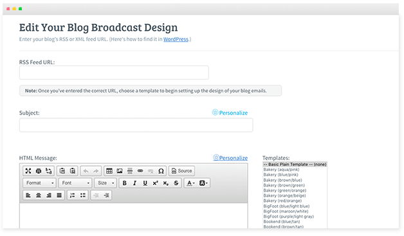Align text right
This screenshot has height=236, width=404.
(x=49, y=195)
